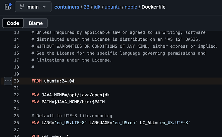Navigate to noble folder breadcrumb
The image size is (222, 137).
pyautogui.click(x=131, y=7)
